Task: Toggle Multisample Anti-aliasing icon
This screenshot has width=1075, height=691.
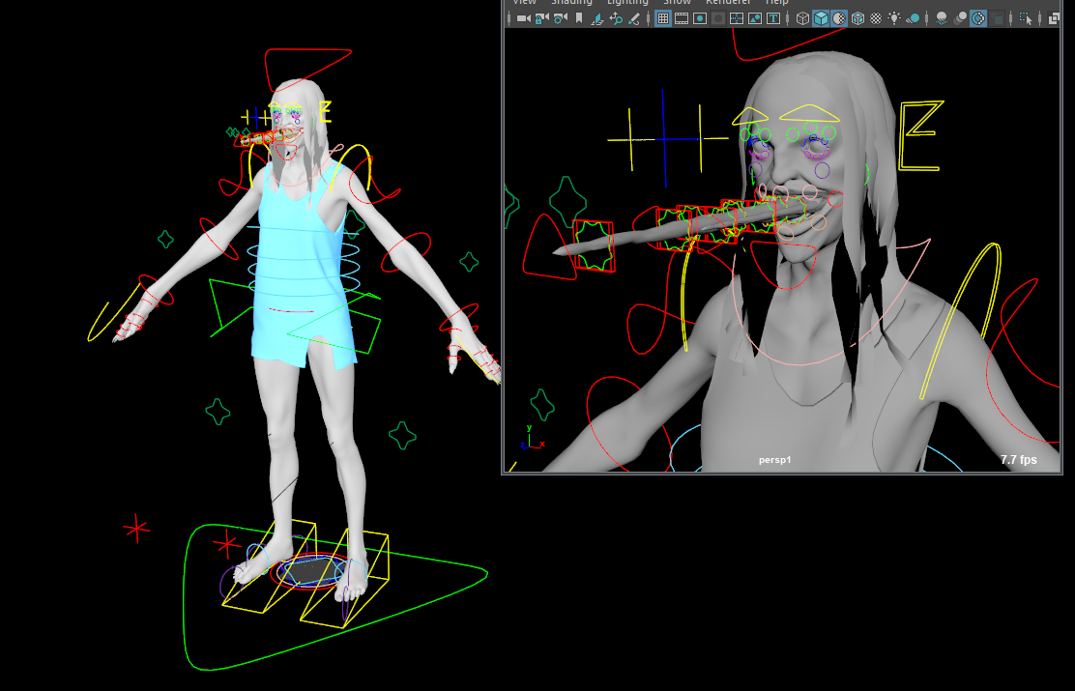Action: coord(979,18)
